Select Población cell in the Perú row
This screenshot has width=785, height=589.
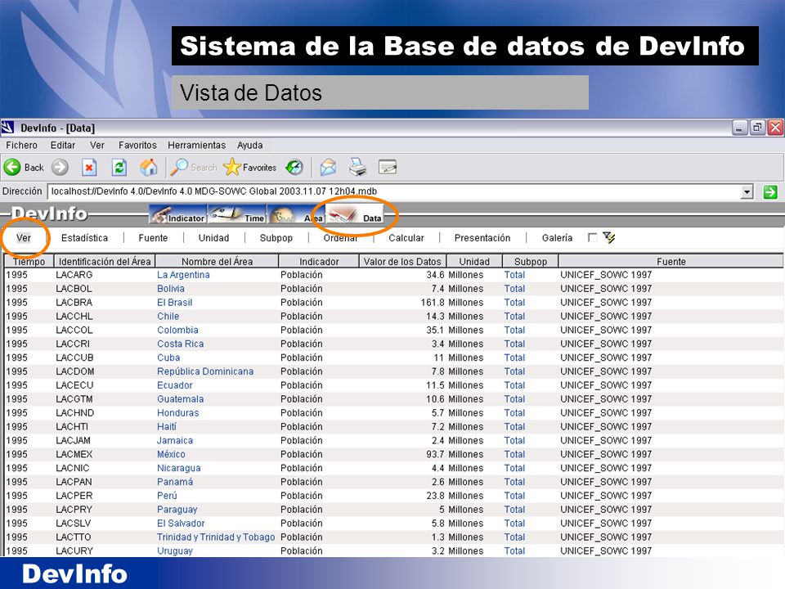302,496
